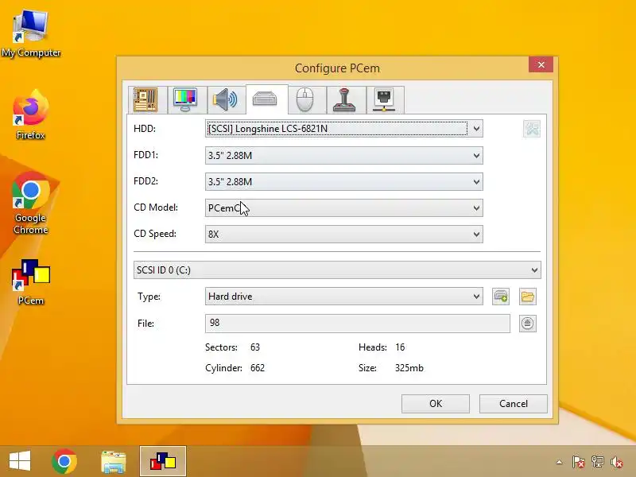Select the PCem desktop shortcut
636x477 pixels.
pyautogui.click(x=31, y=282)
